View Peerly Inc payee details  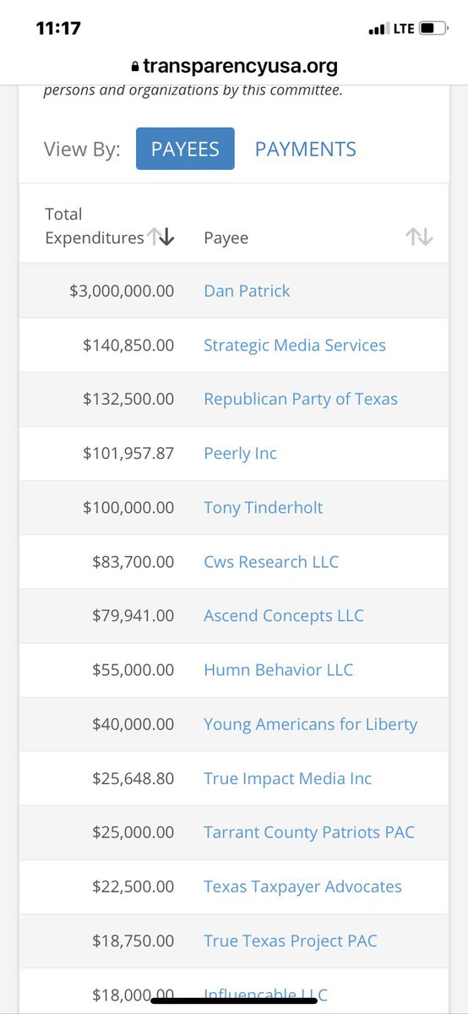[240, 453]
